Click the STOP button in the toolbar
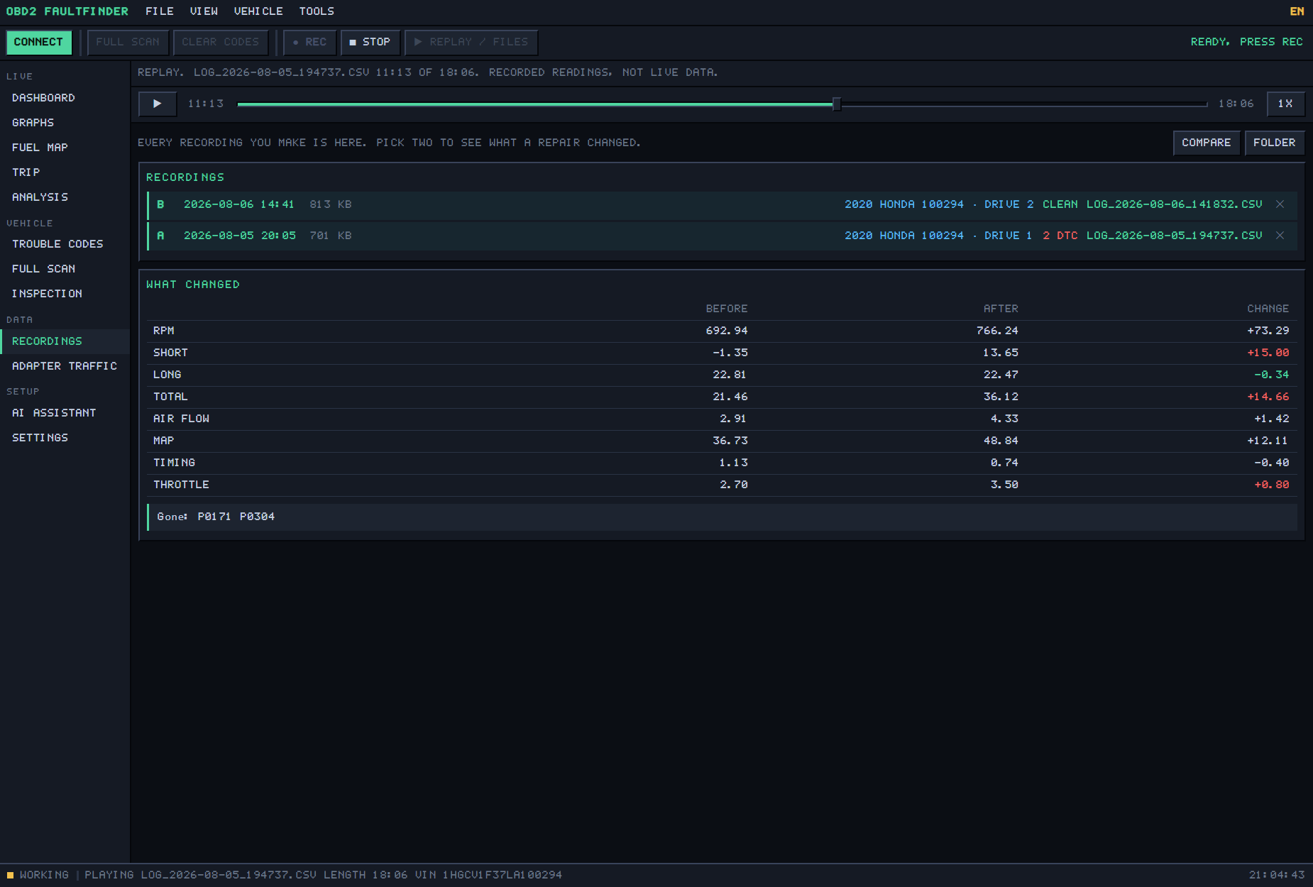 click(x=370, y=42)
